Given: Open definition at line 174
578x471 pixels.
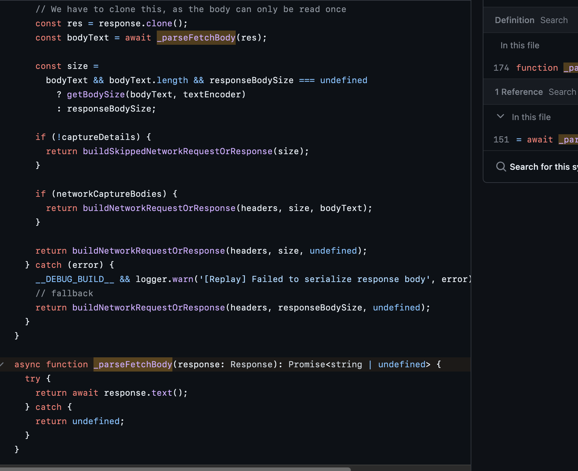Looking at the screenshot, I should (x=533, y=67).
